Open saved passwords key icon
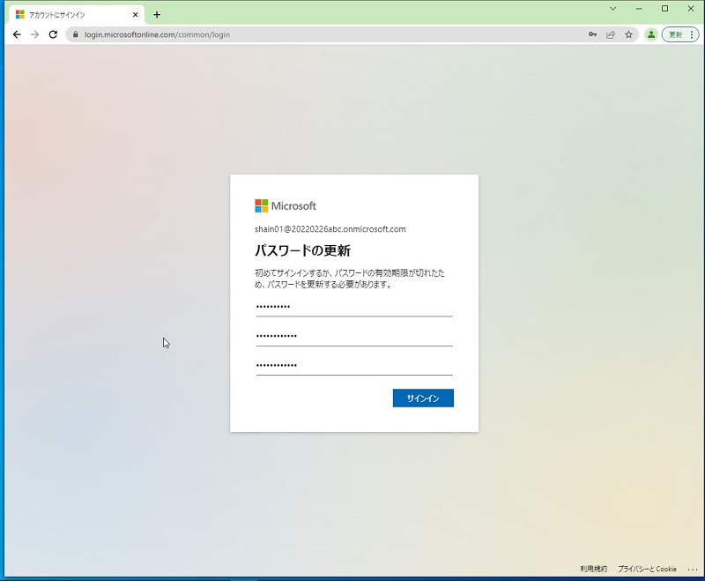This screenshot has width=705, height=581. point(592,34)
